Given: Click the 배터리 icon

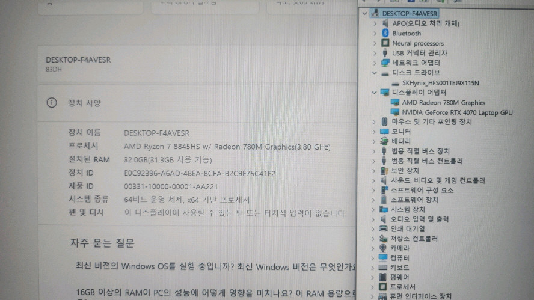Looking at the screenshot, I should (x=384, y=141).
